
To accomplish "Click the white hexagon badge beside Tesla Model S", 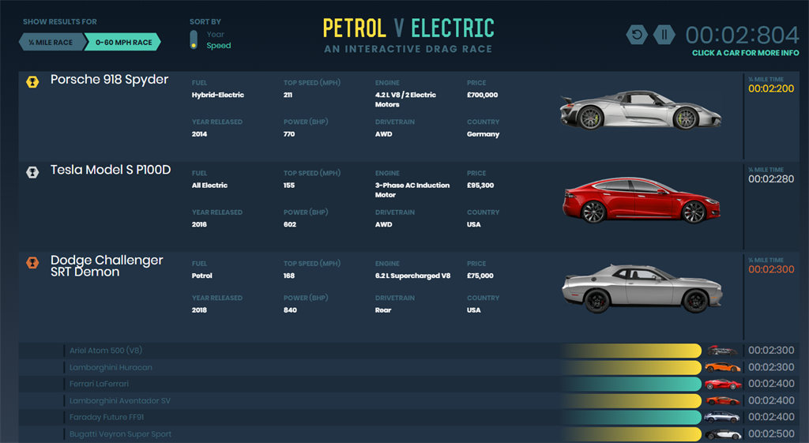I will click(32, 172).
